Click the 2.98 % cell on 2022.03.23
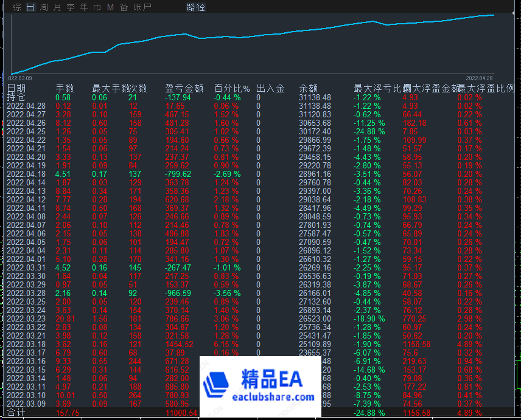Image resolution: width=521 pixels, height=420 pixels. pyautogui.click(x=469, y=319)
